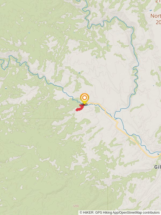Open the HiiKER OpenStreetMap attribution text
The width and height of the screenshot is (161, 215).
120,213
